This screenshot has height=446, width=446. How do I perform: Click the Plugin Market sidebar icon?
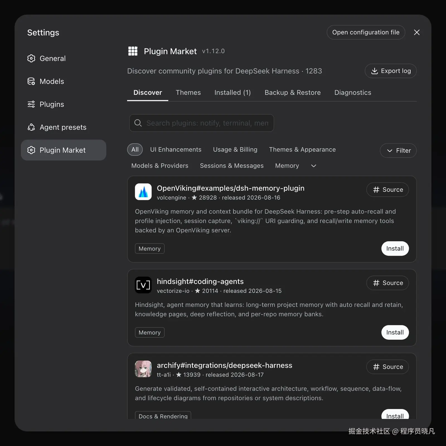pyautogui.click(x=31, y=150)
